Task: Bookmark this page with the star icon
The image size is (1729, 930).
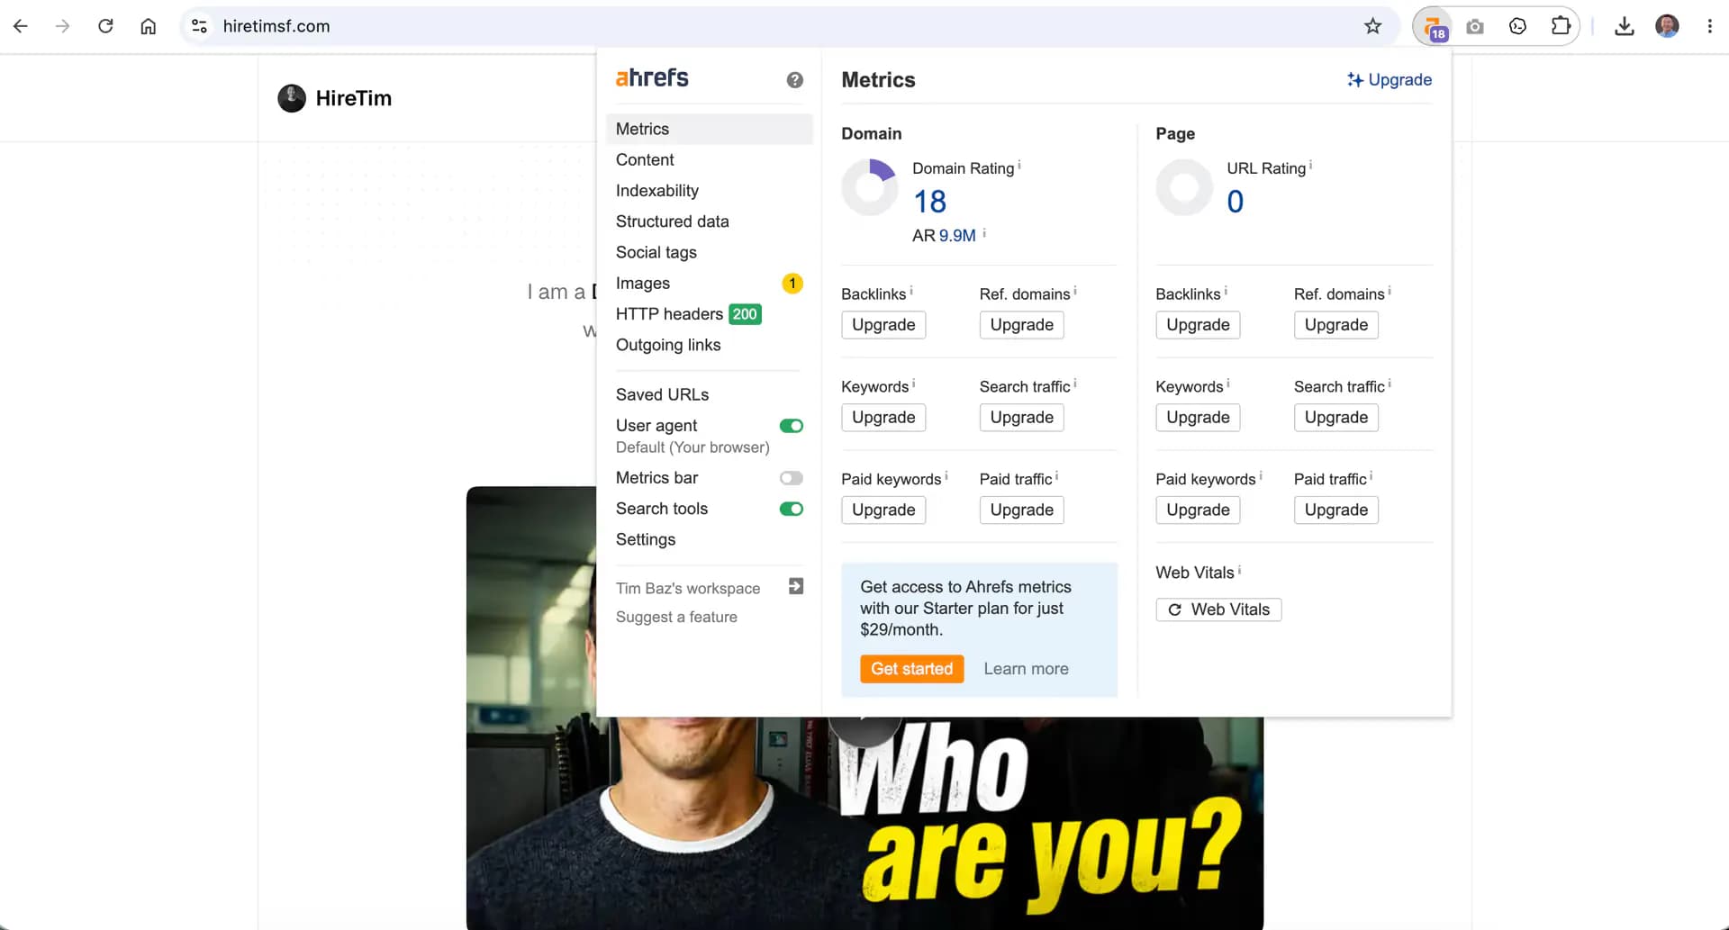Action: point(1372,26)
